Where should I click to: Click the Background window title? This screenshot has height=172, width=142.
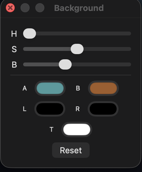coord(79,8)
